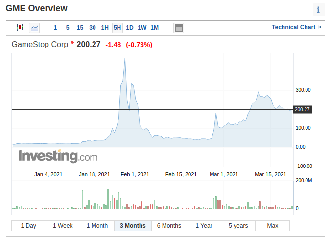This screenshot has width=330, height=238.
Task: Select the 15 minute interval
Action: coord(80,28)
